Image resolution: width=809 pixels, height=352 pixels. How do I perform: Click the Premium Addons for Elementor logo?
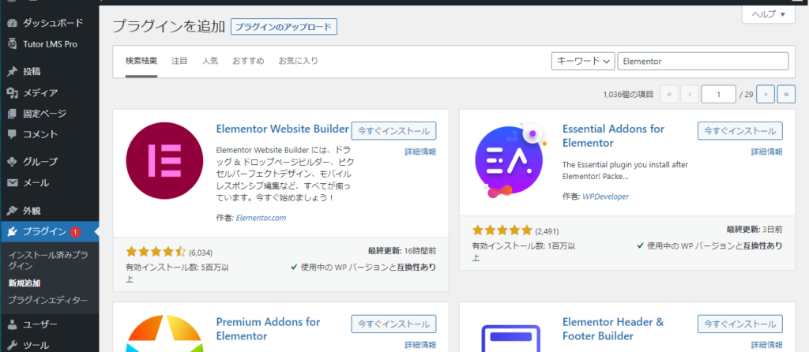[164, 333]
